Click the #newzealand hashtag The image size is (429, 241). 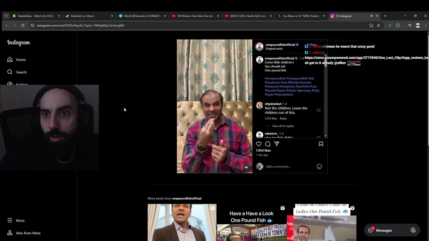(x=284, y=94)
